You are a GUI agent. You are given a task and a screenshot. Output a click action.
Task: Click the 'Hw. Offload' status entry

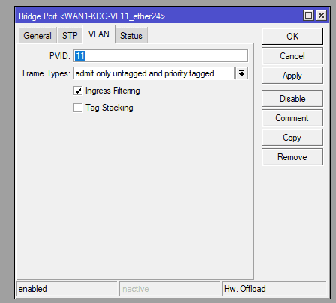[x=274, y=289]
